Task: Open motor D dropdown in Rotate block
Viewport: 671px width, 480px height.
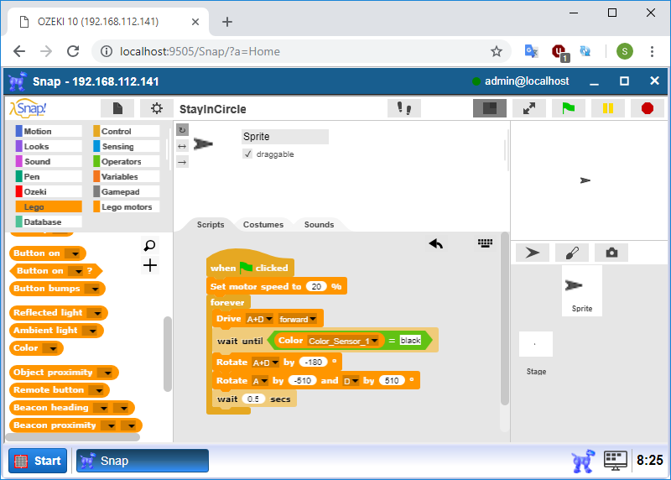Action: coord(356,381)
